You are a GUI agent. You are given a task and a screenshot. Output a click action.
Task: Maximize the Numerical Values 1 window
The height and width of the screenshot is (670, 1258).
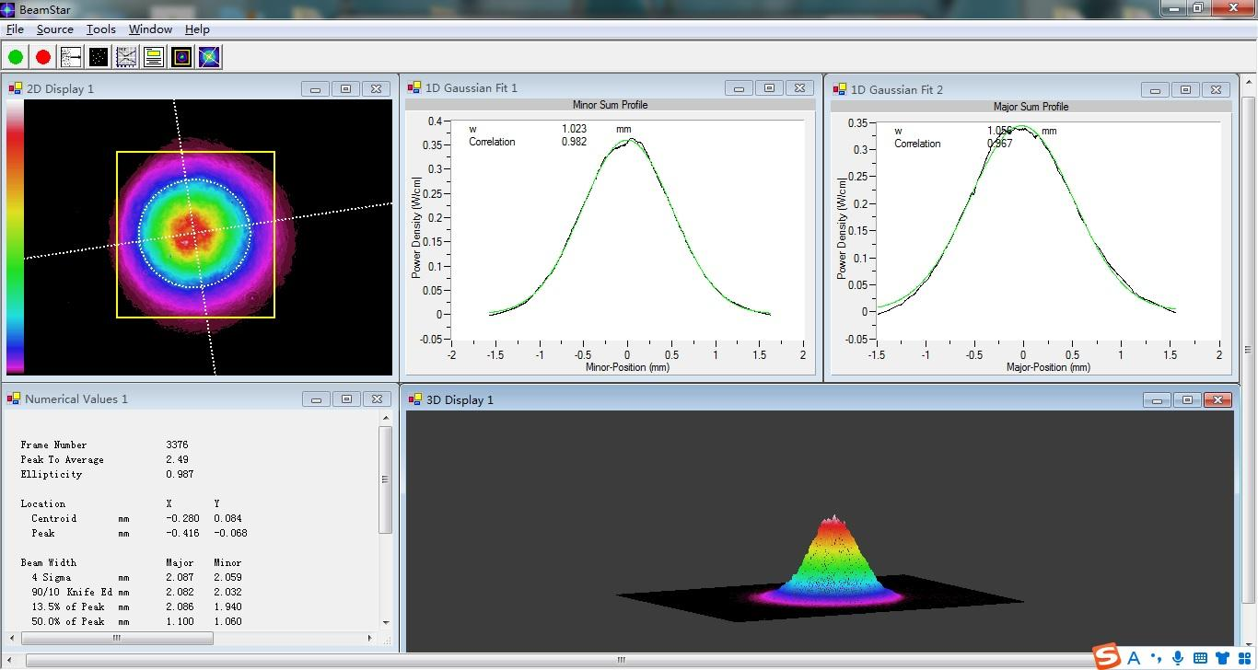[x=346, y=399]
